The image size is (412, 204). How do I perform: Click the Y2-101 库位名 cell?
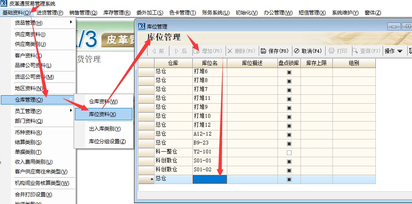210,153
